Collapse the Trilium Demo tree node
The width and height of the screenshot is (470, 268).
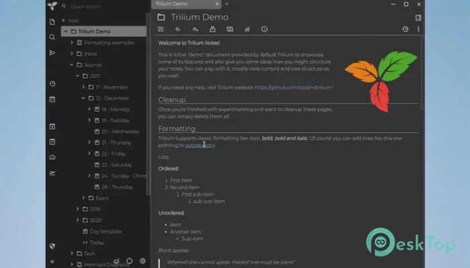click(66, 31)
